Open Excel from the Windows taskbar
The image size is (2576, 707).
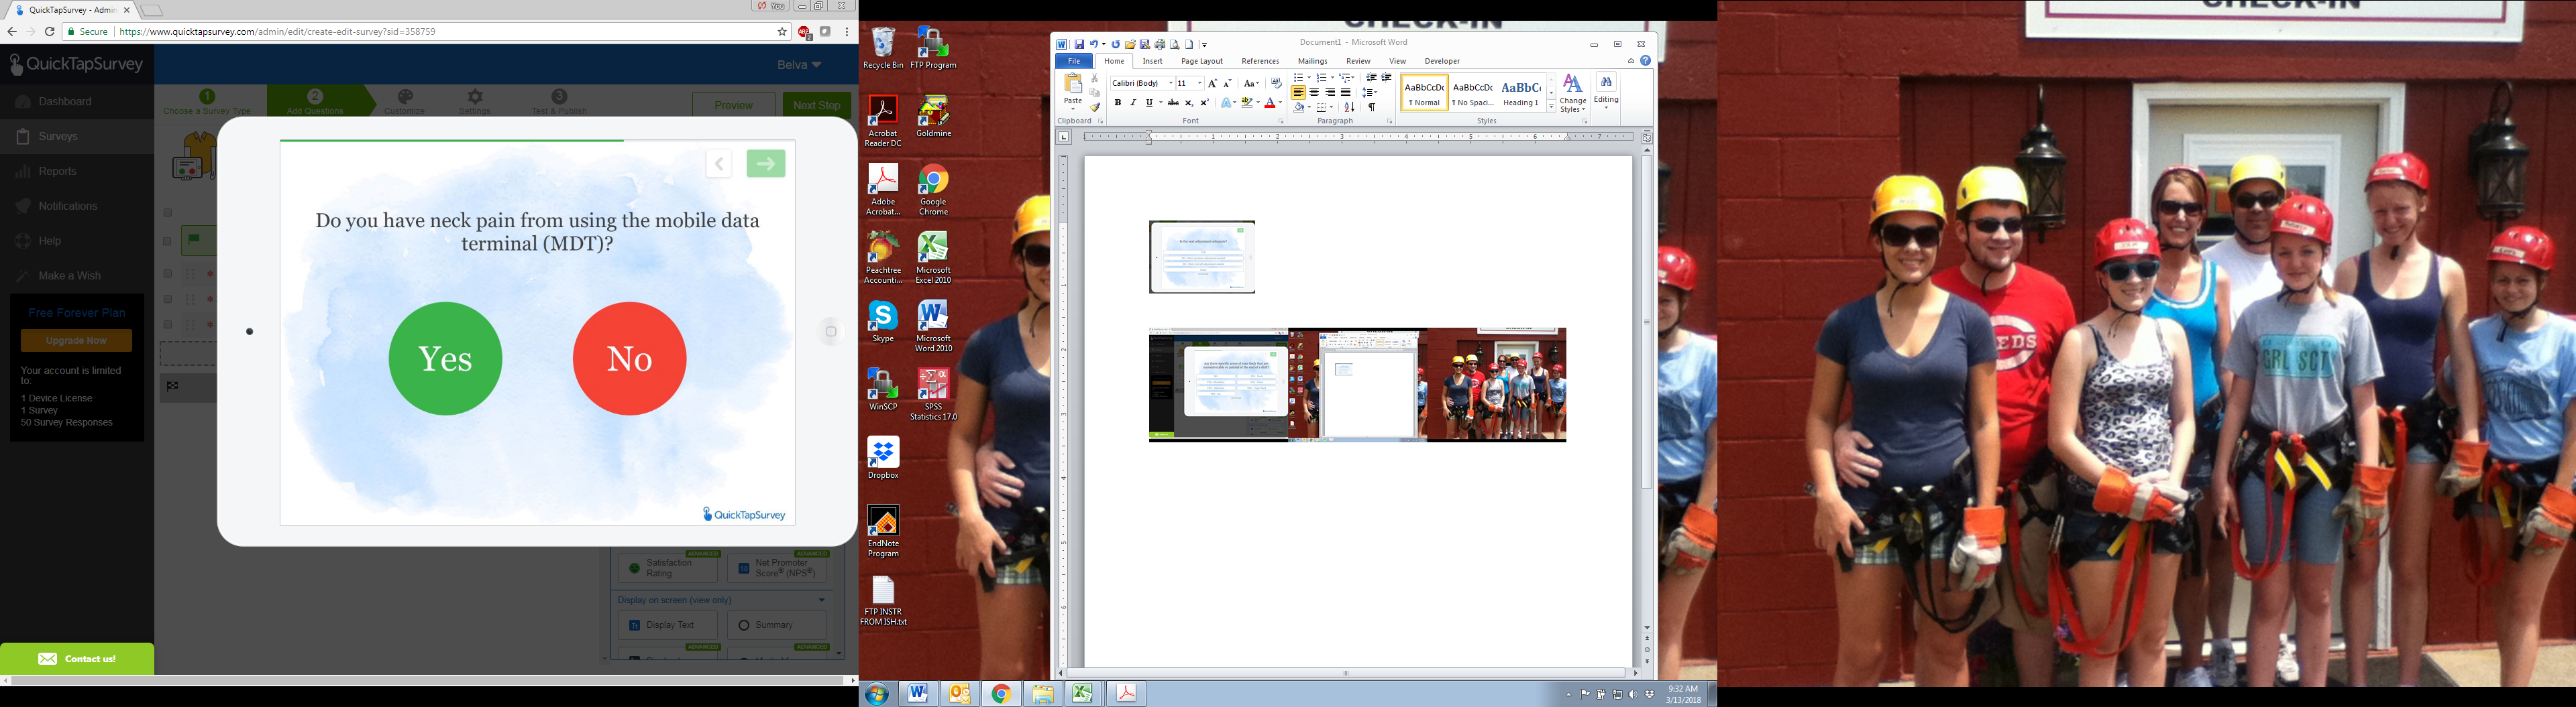click(1084, 694)
